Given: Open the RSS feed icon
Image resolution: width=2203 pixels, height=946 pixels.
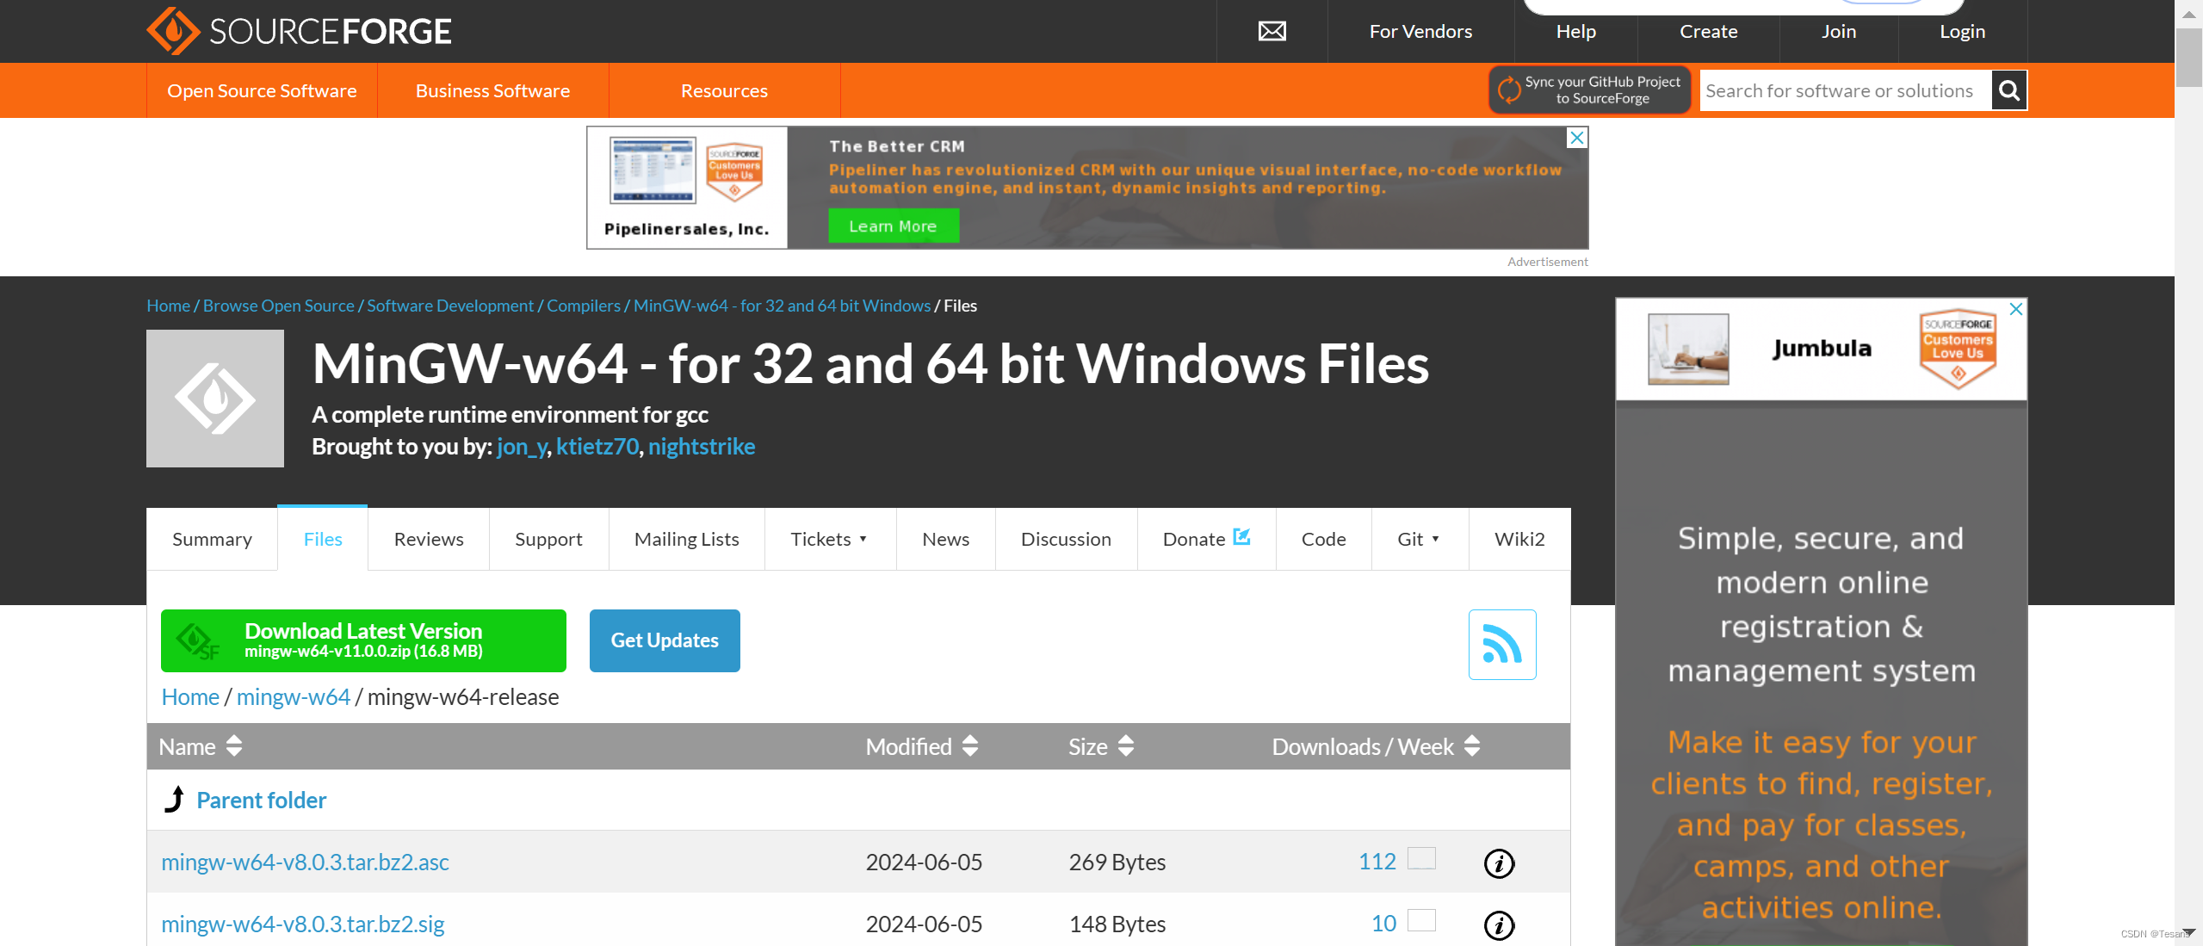Looking at the screenshot, I should (x=1501, y=645).
